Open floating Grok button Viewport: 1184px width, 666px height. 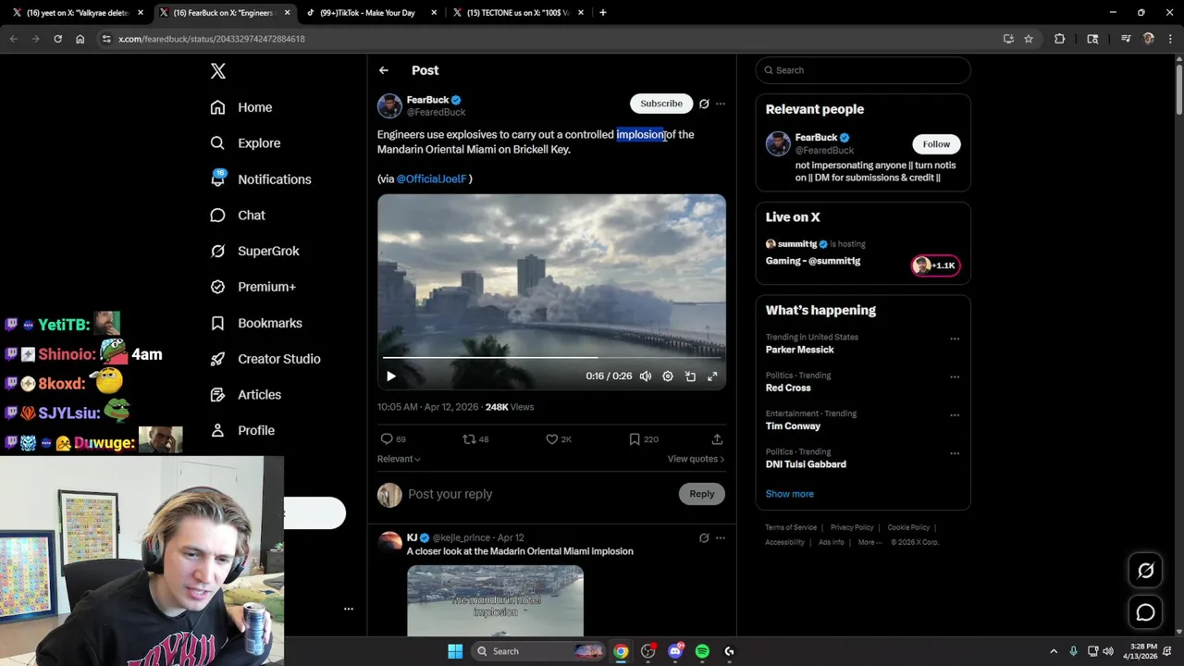1145,571
